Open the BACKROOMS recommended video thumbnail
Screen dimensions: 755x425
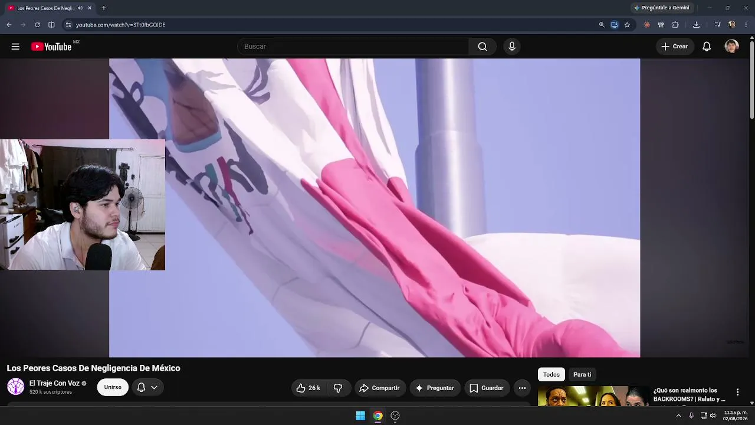[593, 396]
